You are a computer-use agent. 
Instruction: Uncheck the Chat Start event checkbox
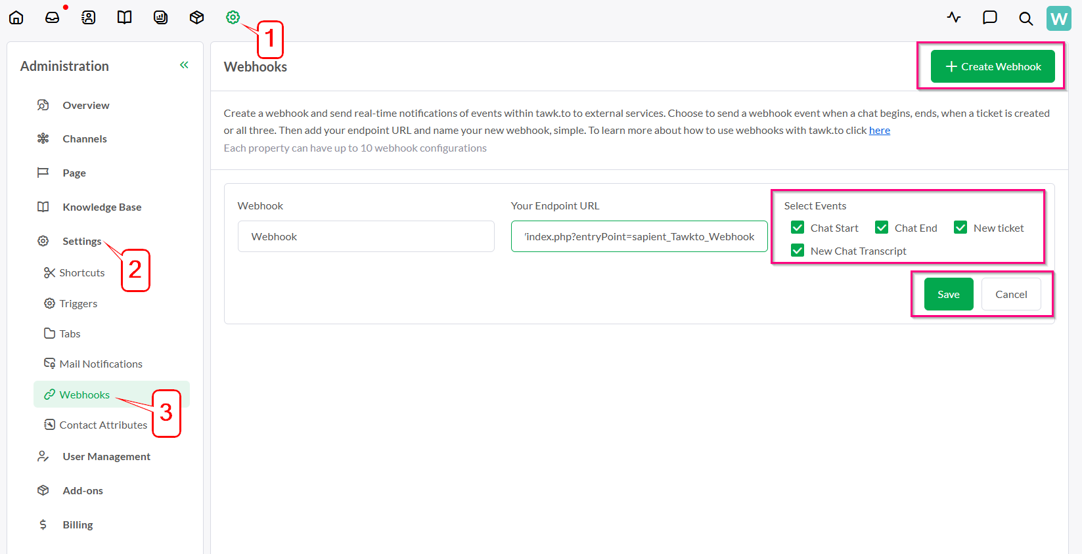[798, 228]
